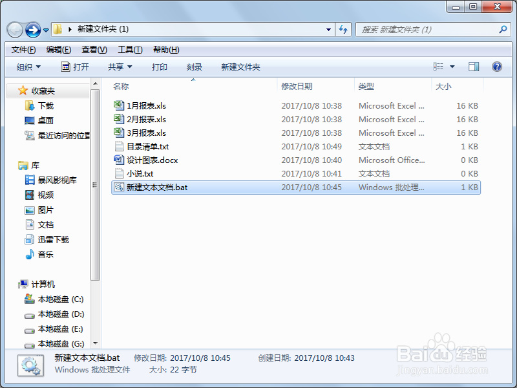517x388 pixels.
Task: Click the 创建日期 value in details pane
Action: point(324,358)
